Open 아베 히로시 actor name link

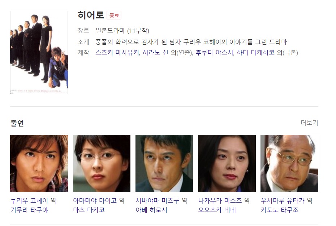(x=151, y=210)
